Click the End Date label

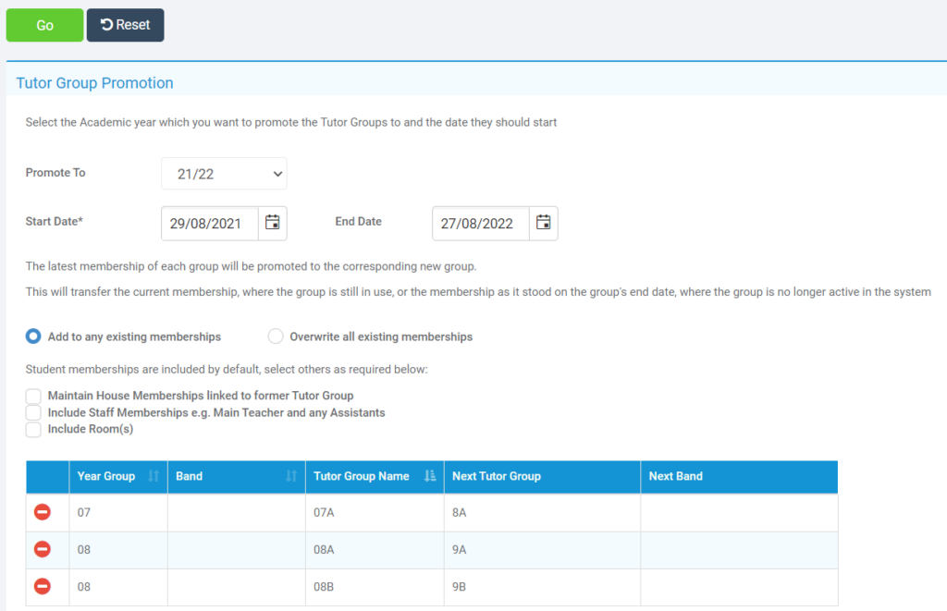[x=359, y=222]
